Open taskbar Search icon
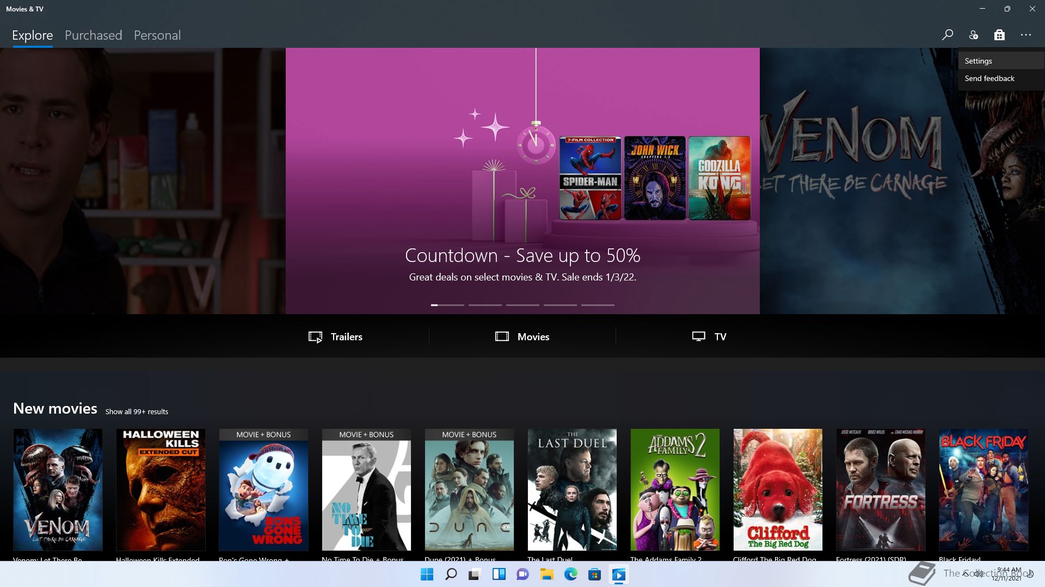This screenshot has width=1045, height=587. [451, 574]
